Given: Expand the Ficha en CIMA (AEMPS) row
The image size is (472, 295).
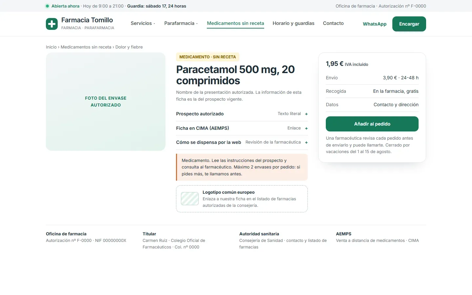Looking at the screenshot, I should pyautogui.click(x=242, y=128).
